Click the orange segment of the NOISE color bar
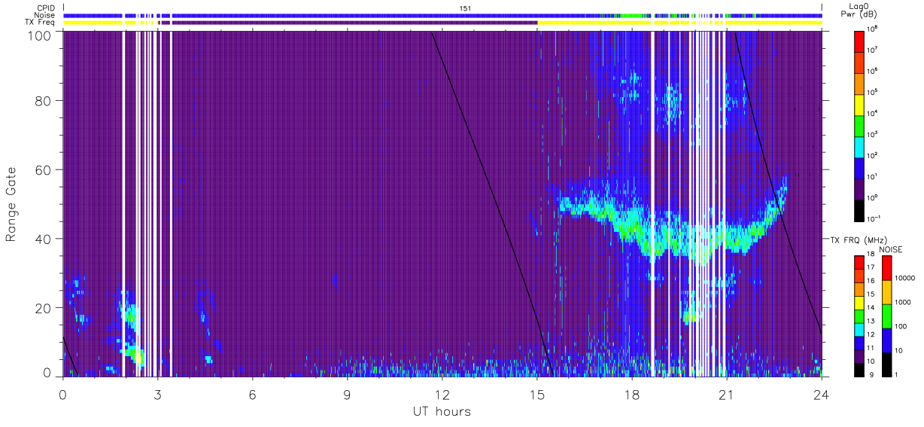This screenshot has width=924, height=427. pos(886,291)
